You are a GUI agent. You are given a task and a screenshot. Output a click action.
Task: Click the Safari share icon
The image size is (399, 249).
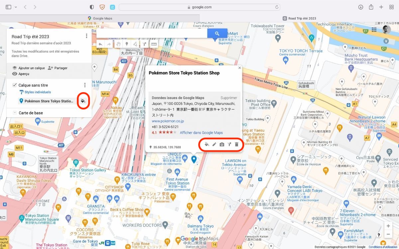[x=371, y=7]
